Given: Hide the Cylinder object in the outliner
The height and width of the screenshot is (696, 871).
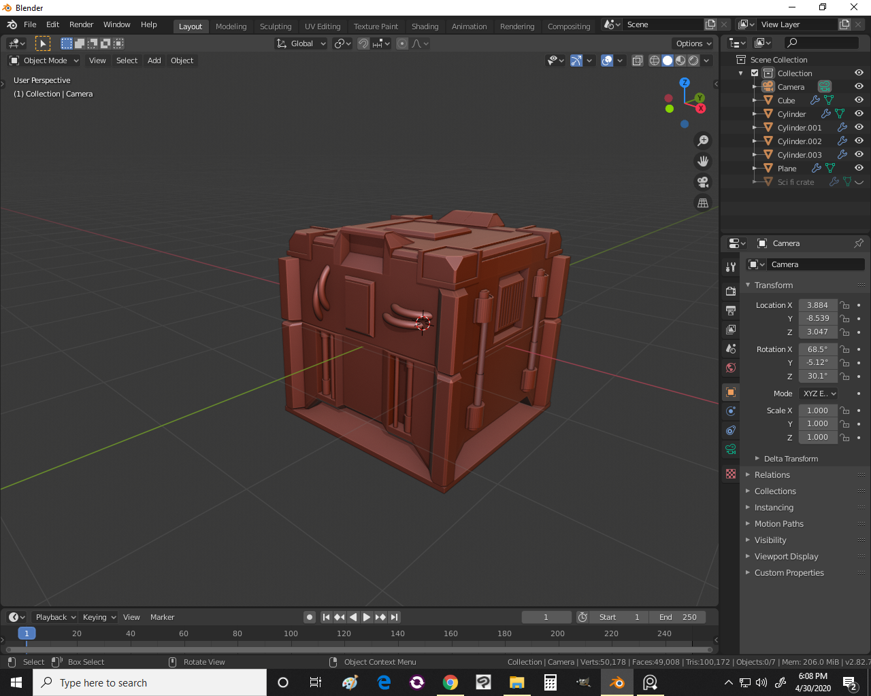Looking at the screenshot, I should (859, 114).
